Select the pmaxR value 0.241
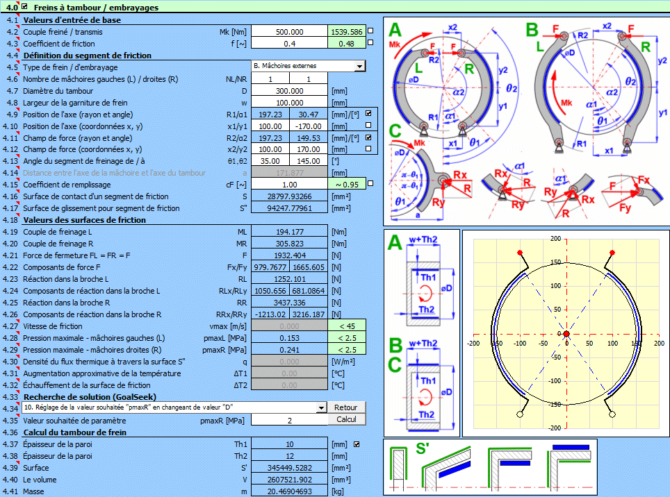This screenshot has width=670, height=497. point(290,350)
